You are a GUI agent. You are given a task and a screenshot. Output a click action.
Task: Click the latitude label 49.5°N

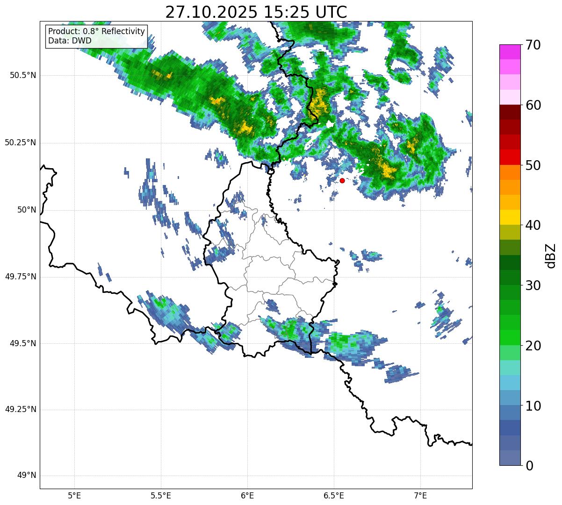[23, 343]
